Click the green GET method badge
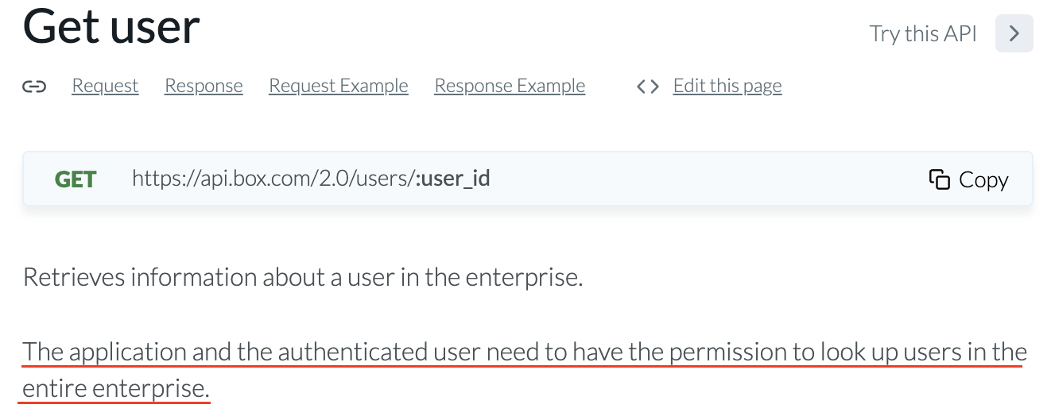This screenshot has width=1051, height=416. (x=76, y=179)
